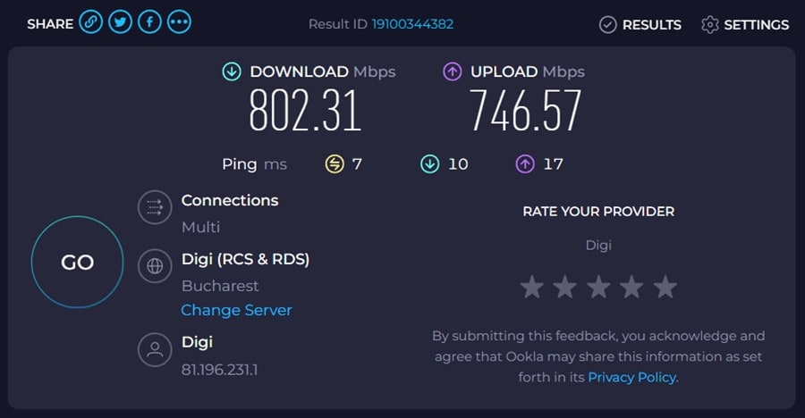The width and height of the screenshot is (805, 418).
Task: Open the Results page
Action: pyautogui.click(x=640, y=25)
